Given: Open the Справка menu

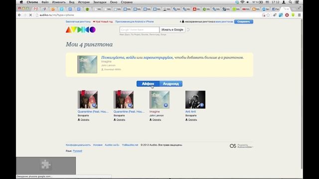Looking at the screenshot, I should pyautogui.click(x=127, y=2).
